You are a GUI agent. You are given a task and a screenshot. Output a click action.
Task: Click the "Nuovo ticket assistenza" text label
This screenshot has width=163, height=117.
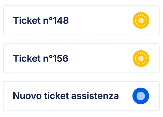[x=66, y=96]
